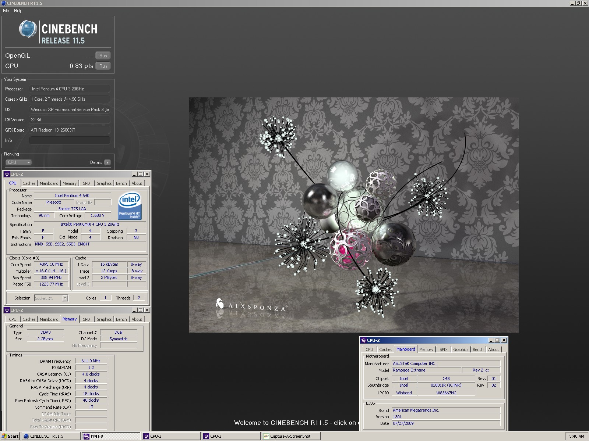
Task: Click Bus Speed value 305.94 MHz
Action: 51,277
